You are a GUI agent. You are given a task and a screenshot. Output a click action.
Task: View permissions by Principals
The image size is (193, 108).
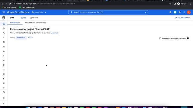[21, 38]
